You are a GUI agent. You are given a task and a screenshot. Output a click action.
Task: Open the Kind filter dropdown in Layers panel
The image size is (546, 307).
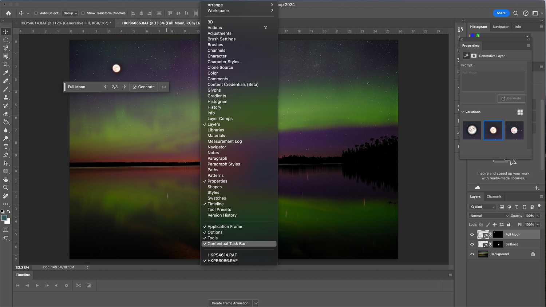(482, 207)
